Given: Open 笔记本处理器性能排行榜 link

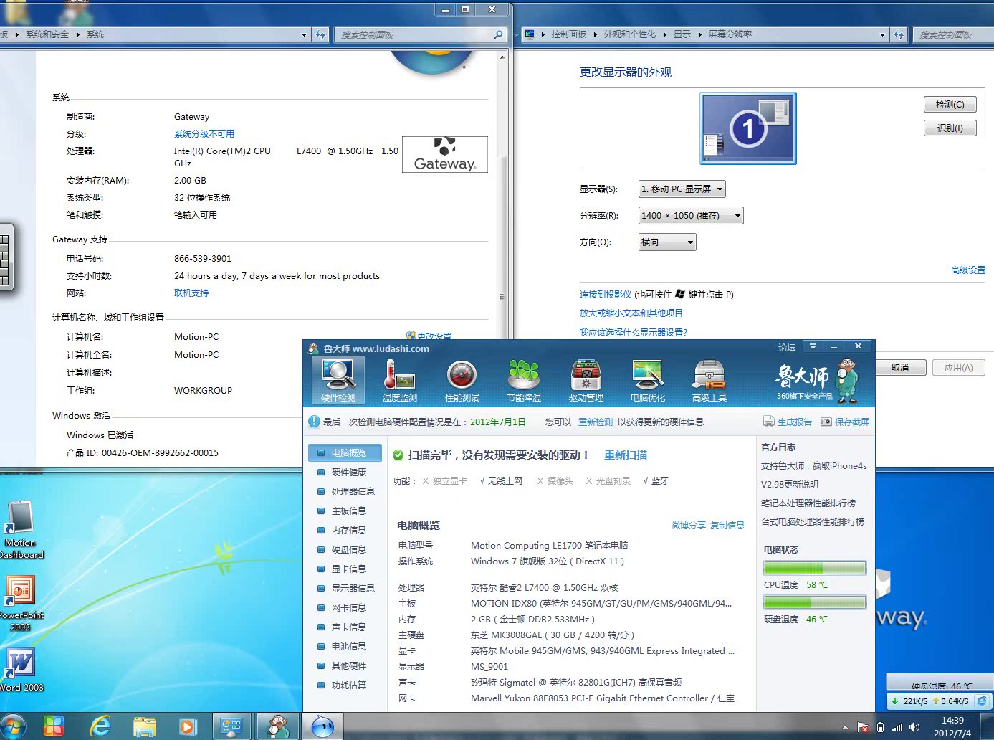Looking at the screenshot, I should click(808, 503).
